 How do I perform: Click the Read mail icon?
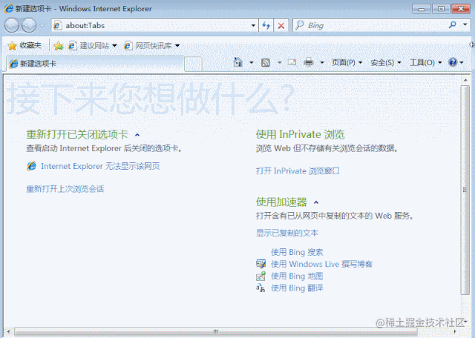click(x=292, y=62)
